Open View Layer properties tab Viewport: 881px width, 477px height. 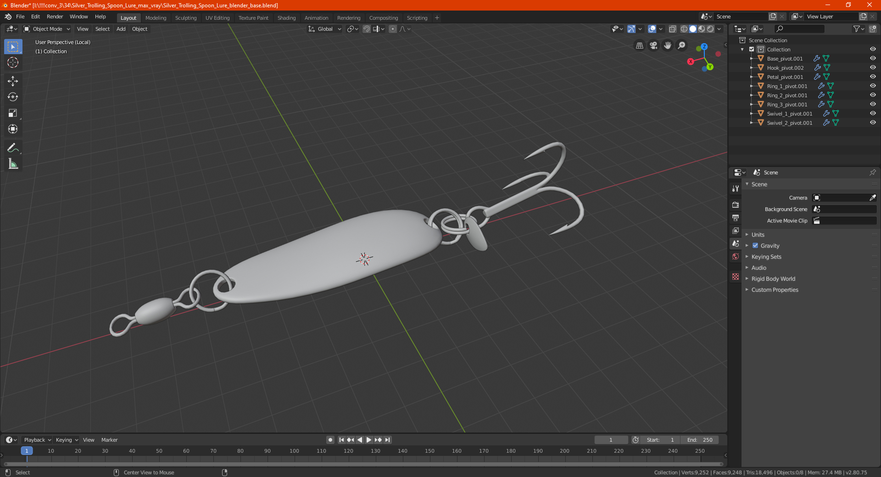click(x=736, y=230)
